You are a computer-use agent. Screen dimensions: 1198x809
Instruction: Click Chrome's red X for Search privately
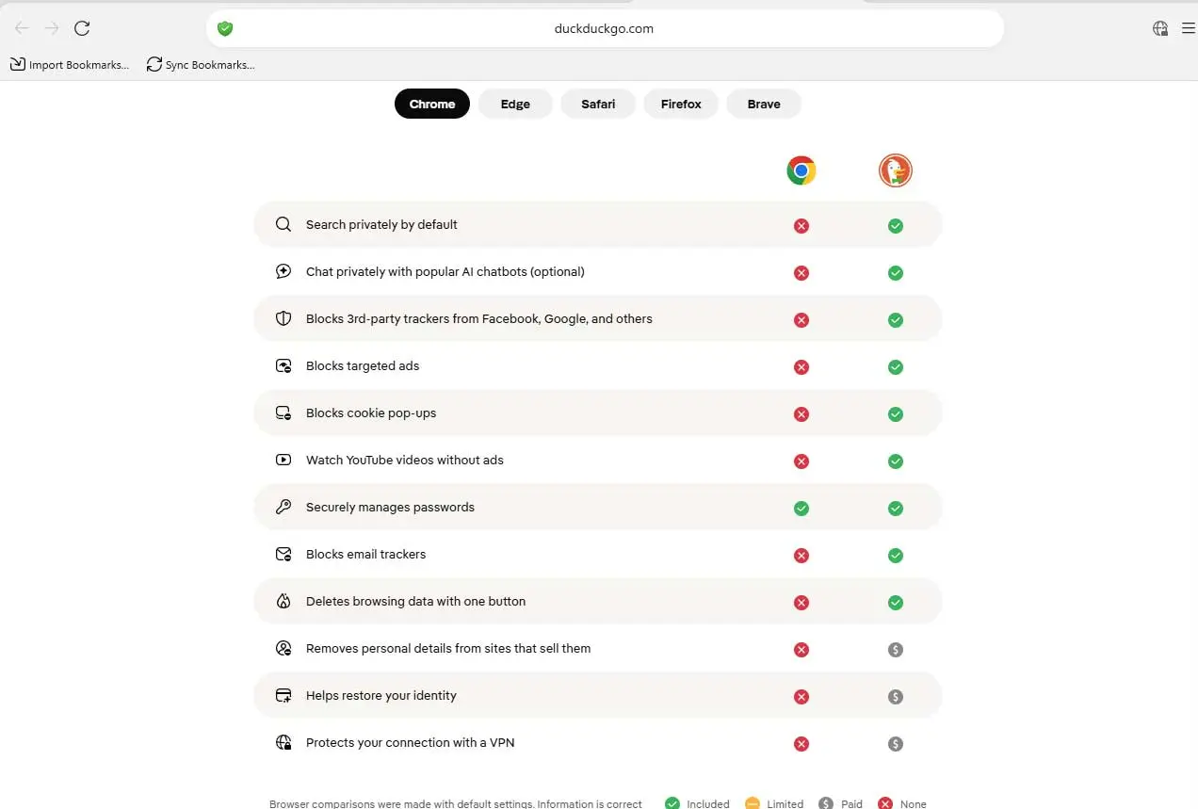tap(801, 226)
